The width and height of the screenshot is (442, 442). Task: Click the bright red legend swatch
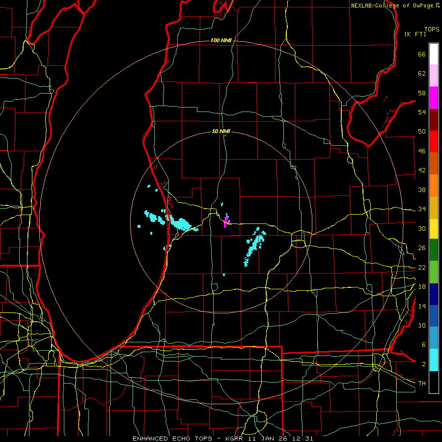point(434,141)
